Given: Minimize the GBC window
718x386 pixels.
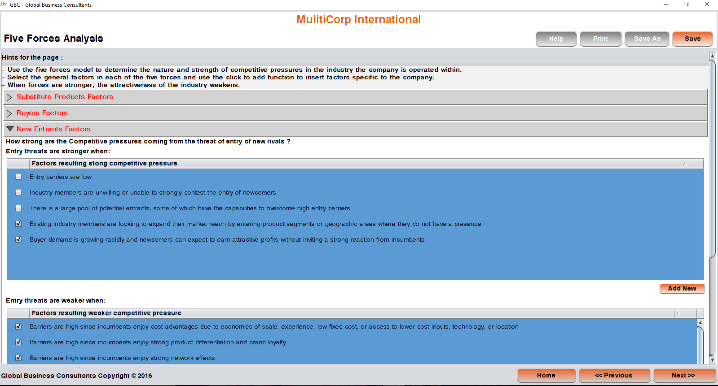Looking at the screenshot, I should click(665, 4).
